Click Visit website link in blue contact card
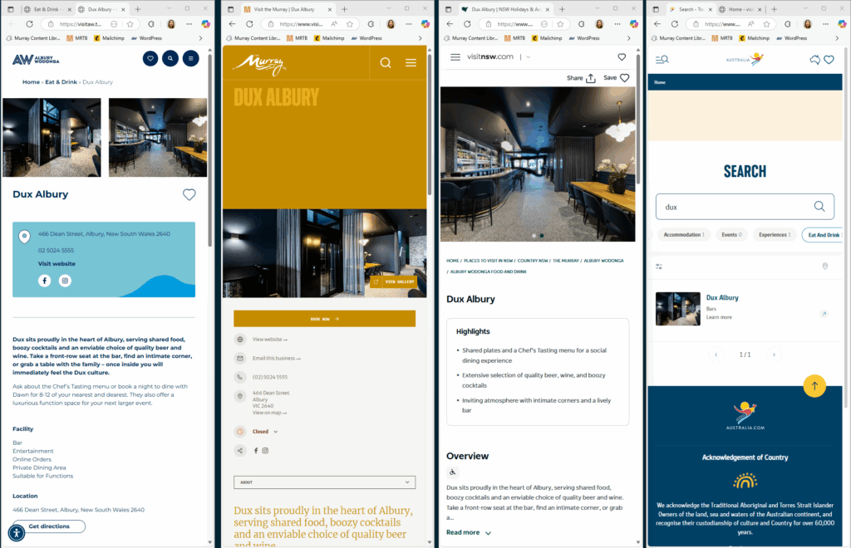Image resolution: width=851 pixels, height=548 pixels. (x=57, y=263)
